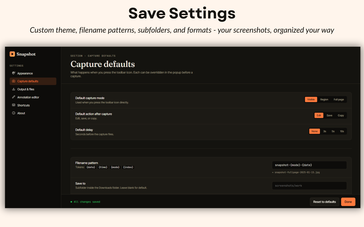364x227 pixels.
Task: Choose Full page capture mode
Action: click(339, 100)
